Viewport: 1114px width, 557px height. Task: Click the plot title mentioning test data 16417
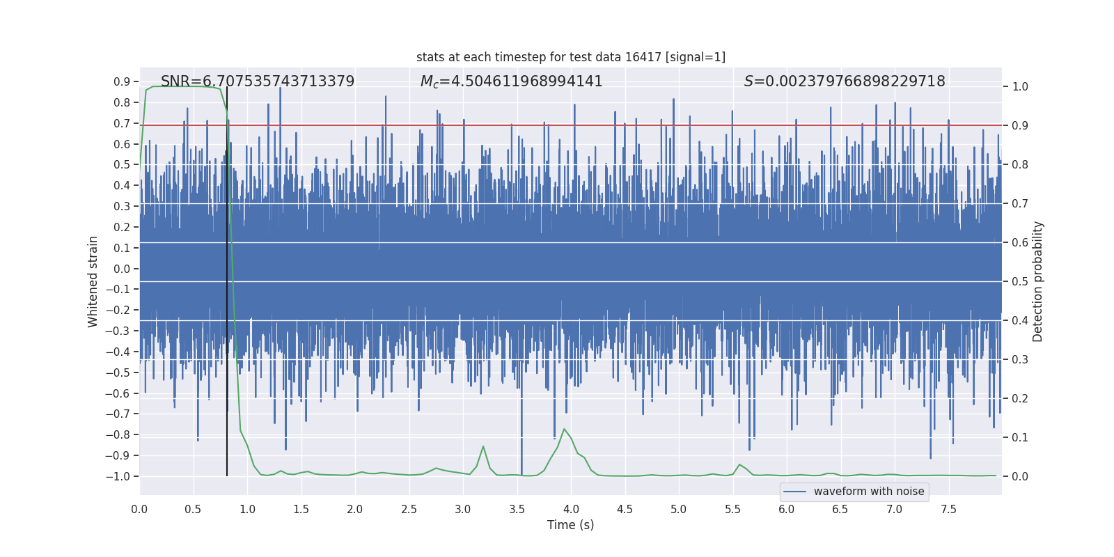571,57
